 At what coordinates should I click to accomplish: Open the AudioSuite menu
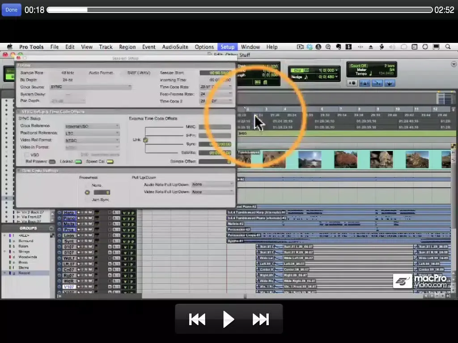[175, 46]
